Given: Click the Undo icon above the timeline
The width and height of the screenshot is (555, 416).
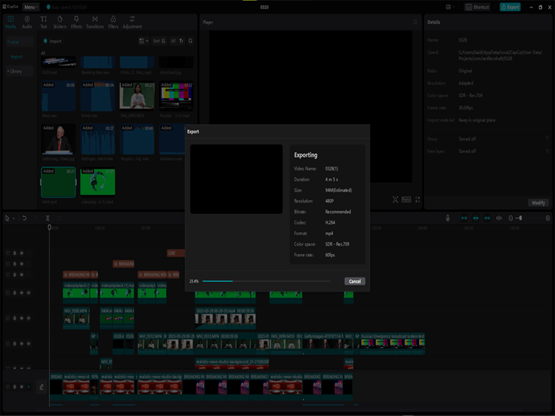Looking at the screenshot, I should coord(24,218).
